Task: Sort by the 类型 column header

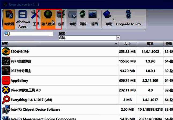Action: (x=168, y=44)
